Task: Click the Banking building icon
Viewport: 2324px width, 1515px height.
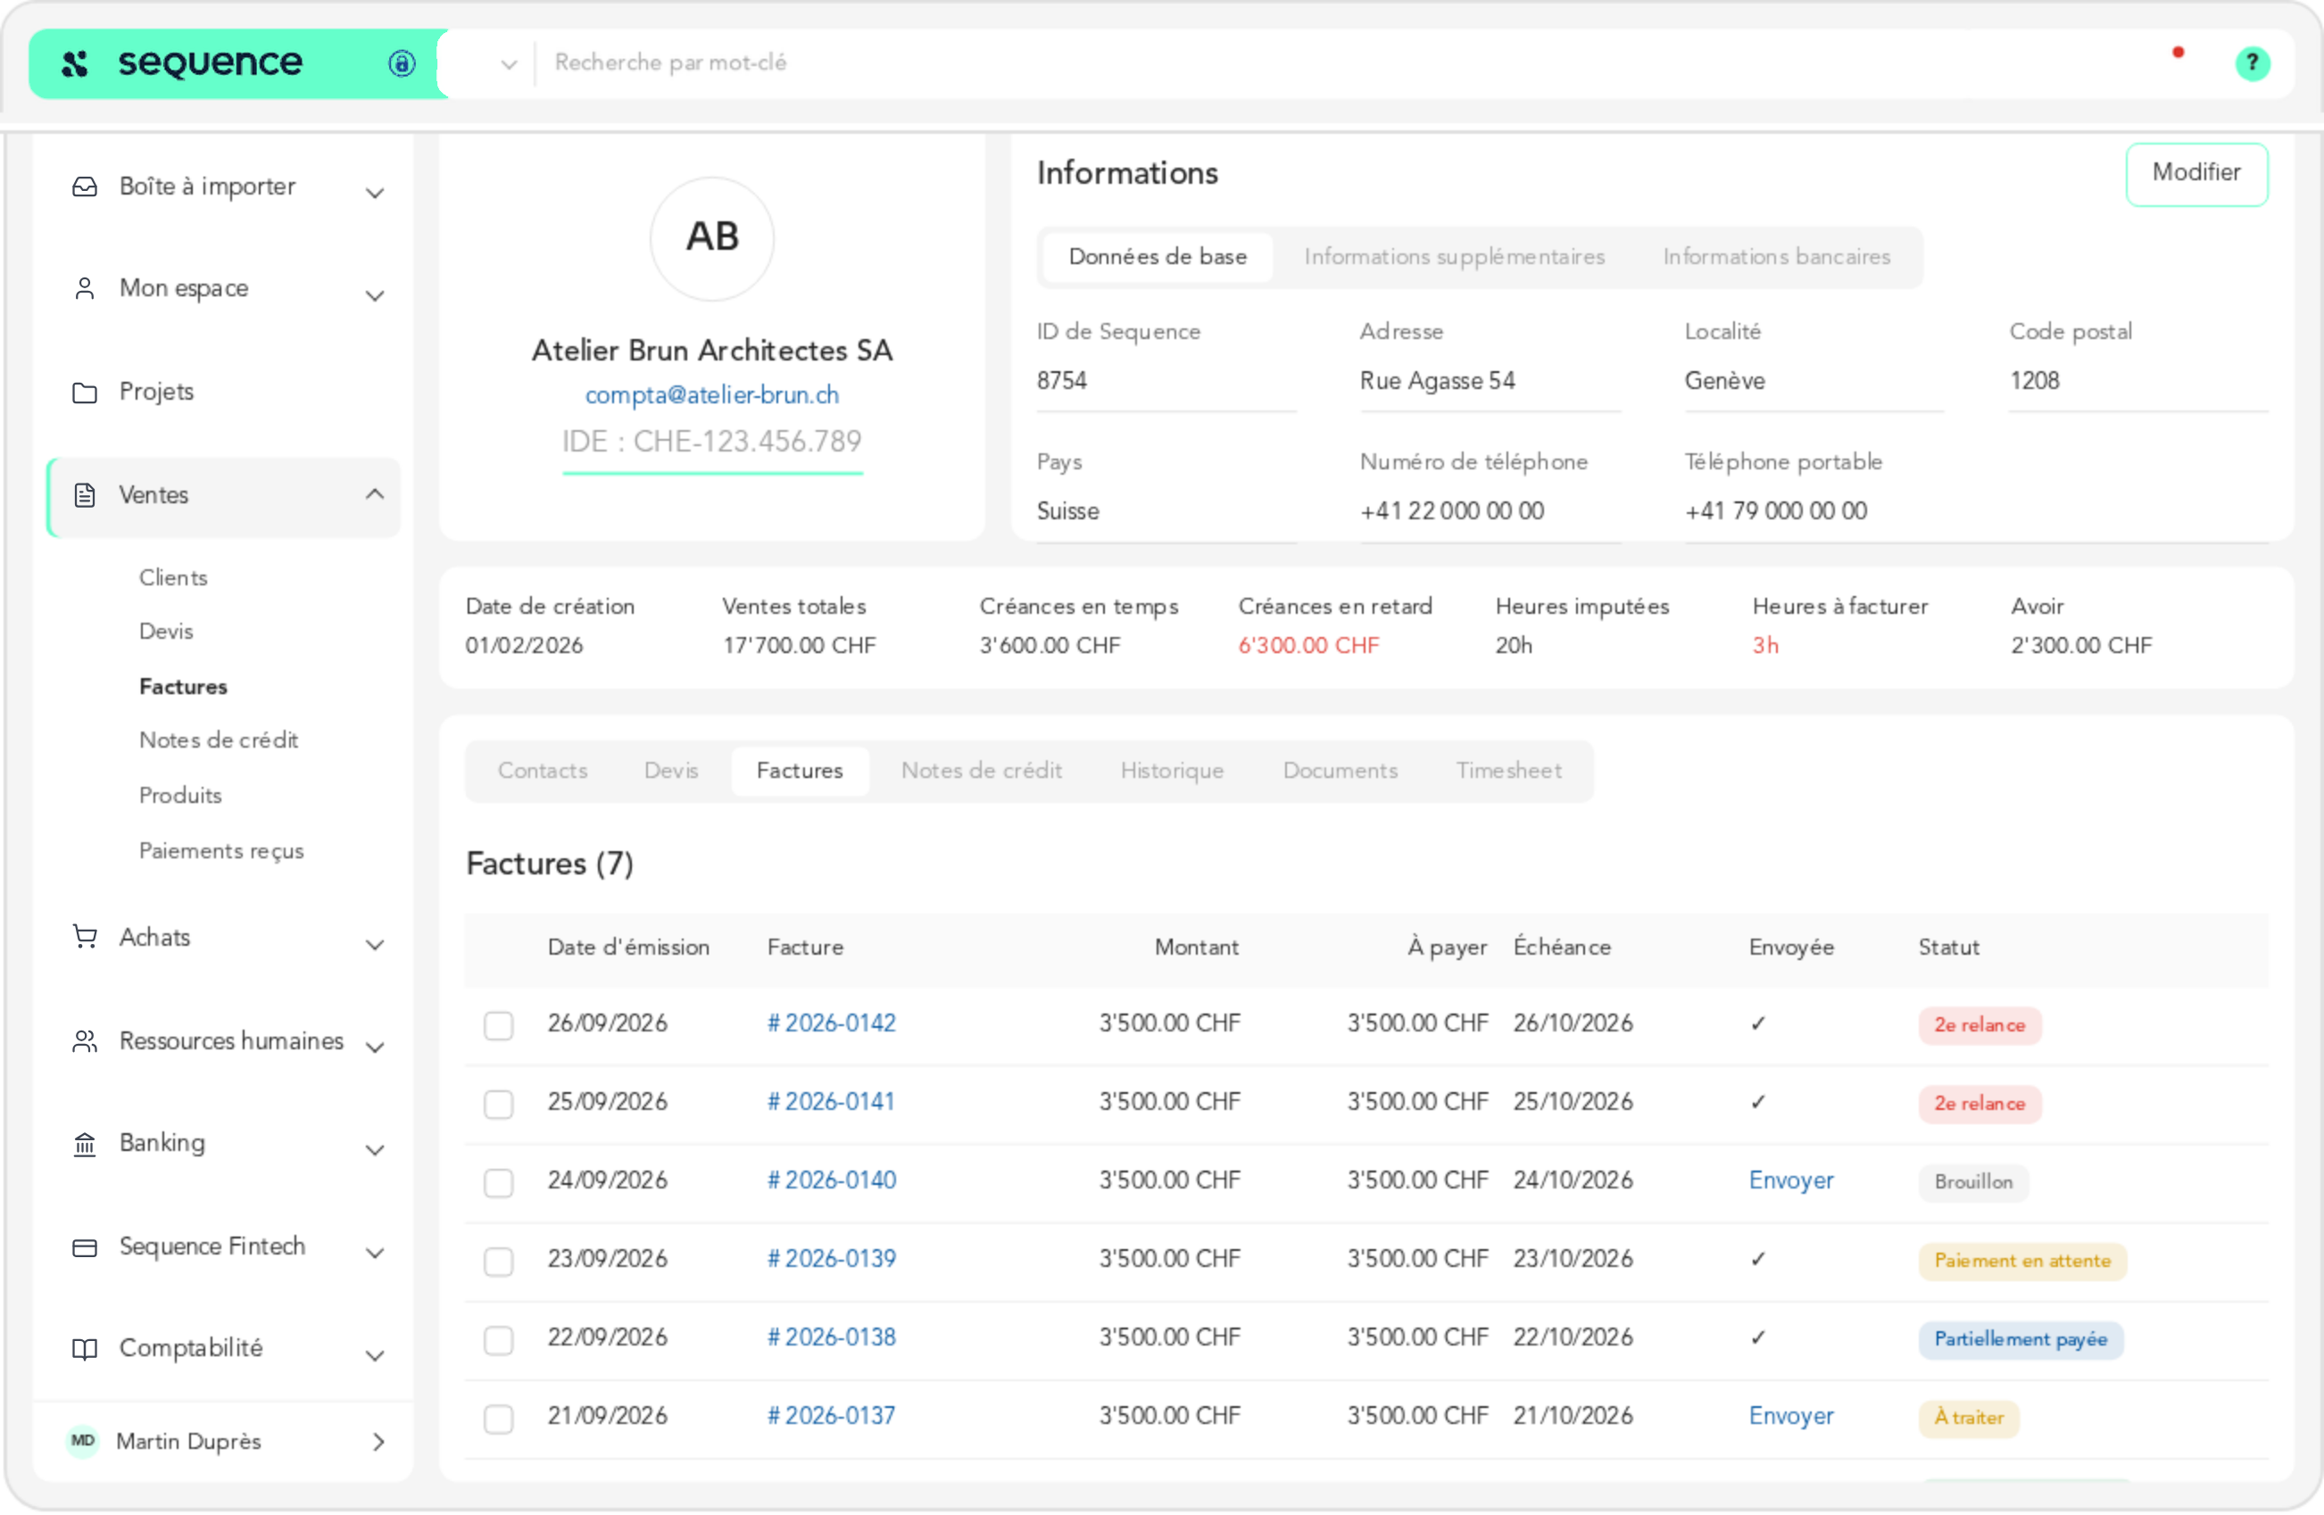Action: click(x=85, y=1144)
